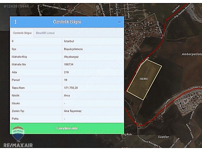This screenshot has width=202, height=151.
Task: Click the Gürman Çiftlik Cadde road label
Action: (54, 8)
